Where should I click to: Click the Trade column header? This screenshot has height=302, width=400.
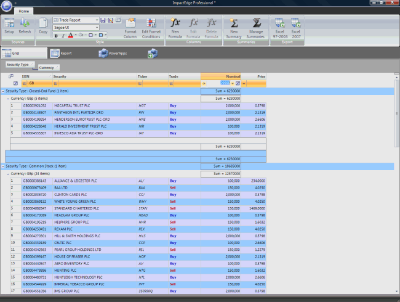tap(185, 76)
